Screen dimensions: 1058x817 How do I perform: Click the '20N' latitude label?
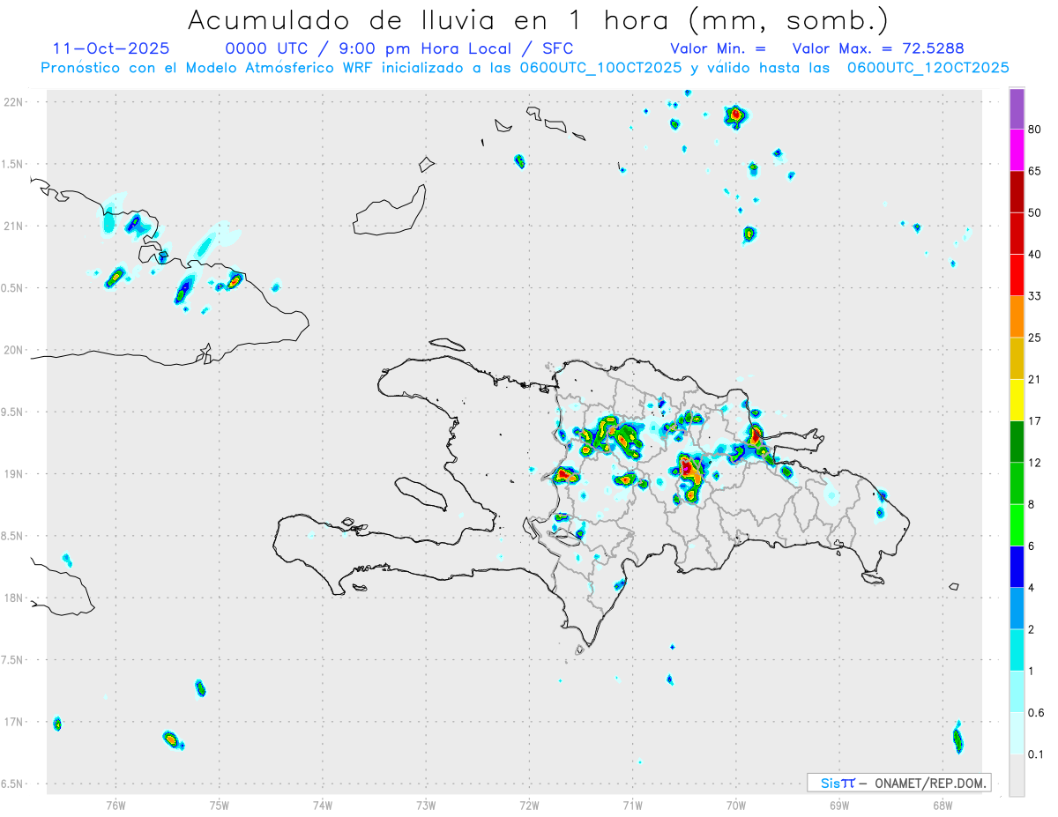(14, 350)
